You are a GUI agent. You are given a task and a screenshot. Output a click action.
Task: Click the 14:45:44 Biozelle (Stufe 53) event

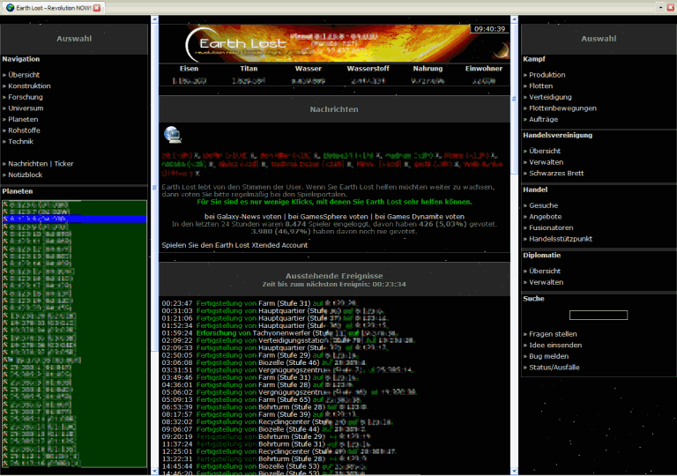pyautogui.click(x=264, y=466)
